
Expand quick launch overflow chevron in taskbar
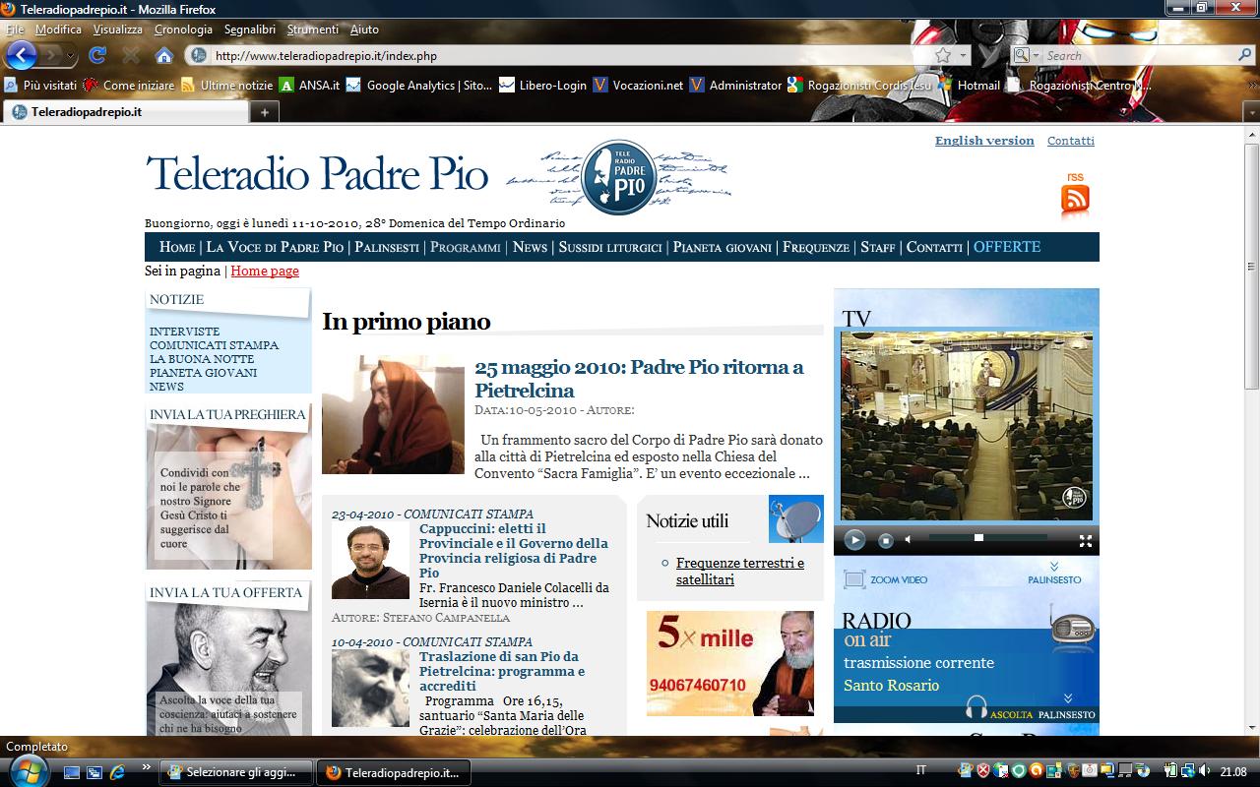[x=147, y=766]
